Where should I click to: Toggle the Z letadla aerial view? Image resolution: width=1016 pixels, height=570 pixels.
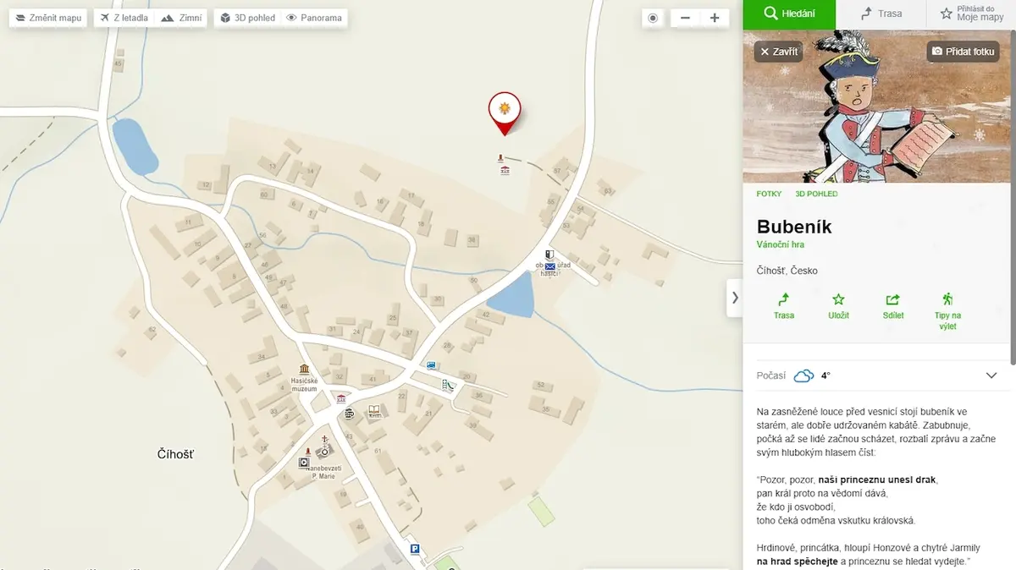point(124,18)
